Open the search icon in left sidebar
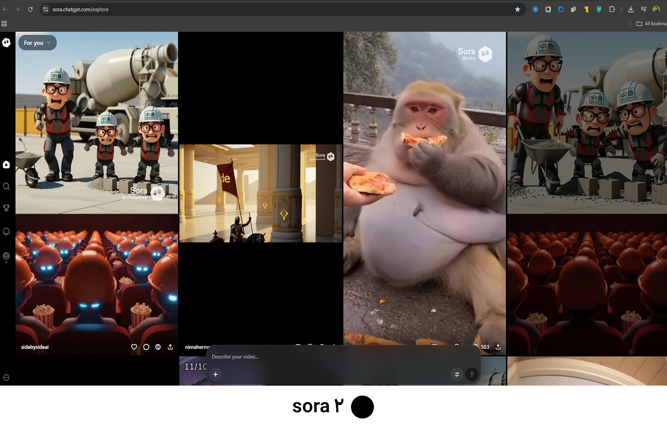 [6, 187]
